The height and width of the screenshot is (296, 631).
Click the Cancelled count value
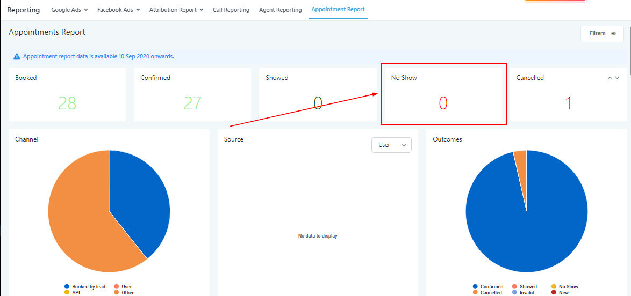(x=568, y=103)
